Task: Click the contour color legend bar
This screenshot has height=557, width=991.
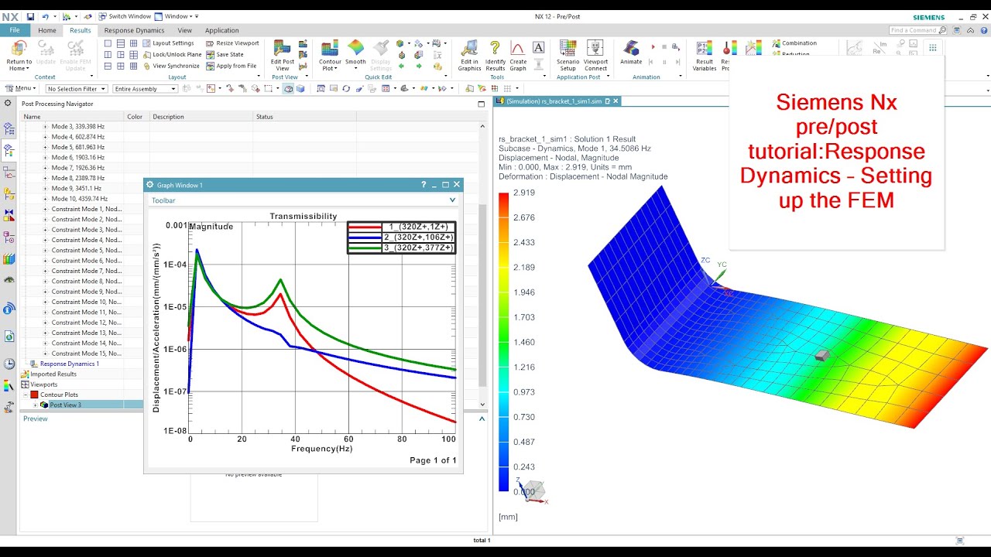Action: [504, 341]
